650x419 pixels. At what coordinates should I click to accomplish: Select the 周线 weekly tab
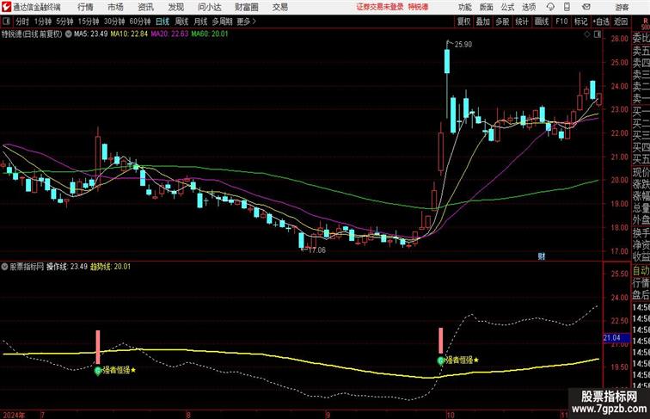tap(181, 22)
